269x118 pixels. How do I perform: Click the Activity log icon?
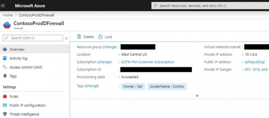pos(5,58)
